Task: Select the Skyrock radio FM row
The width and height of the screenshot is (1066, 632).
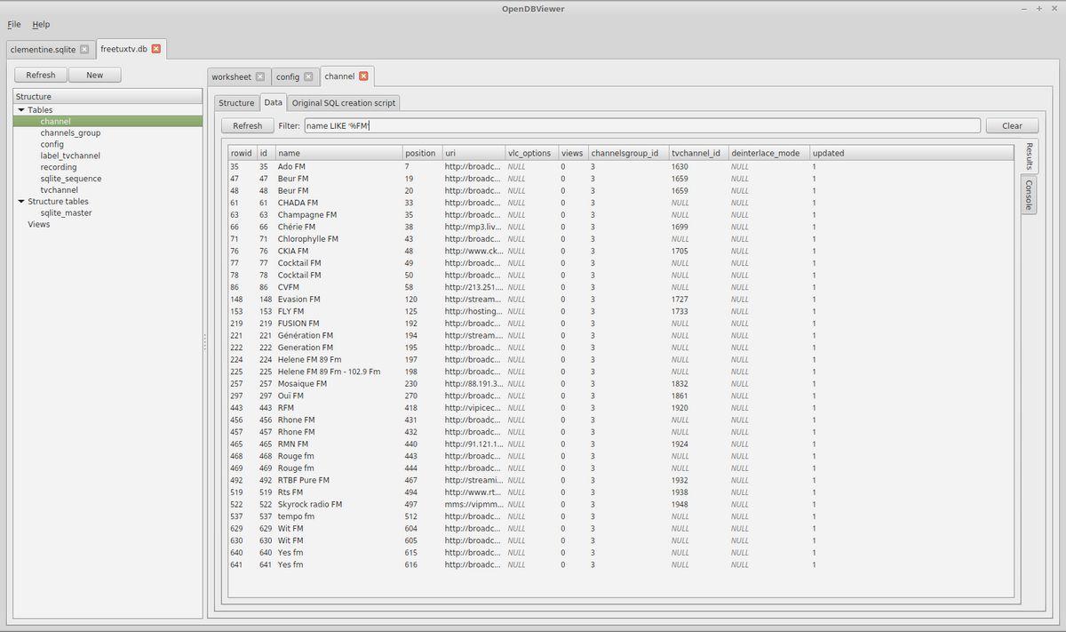Action: pos(309,504)
